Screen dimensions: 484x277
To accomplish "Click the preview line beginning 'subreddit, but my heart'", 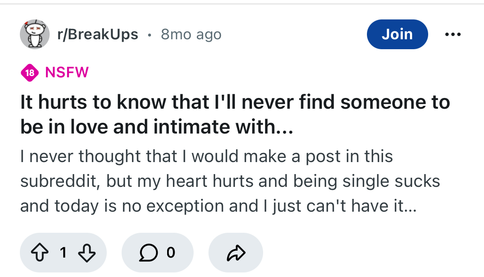I will (230, 181).
